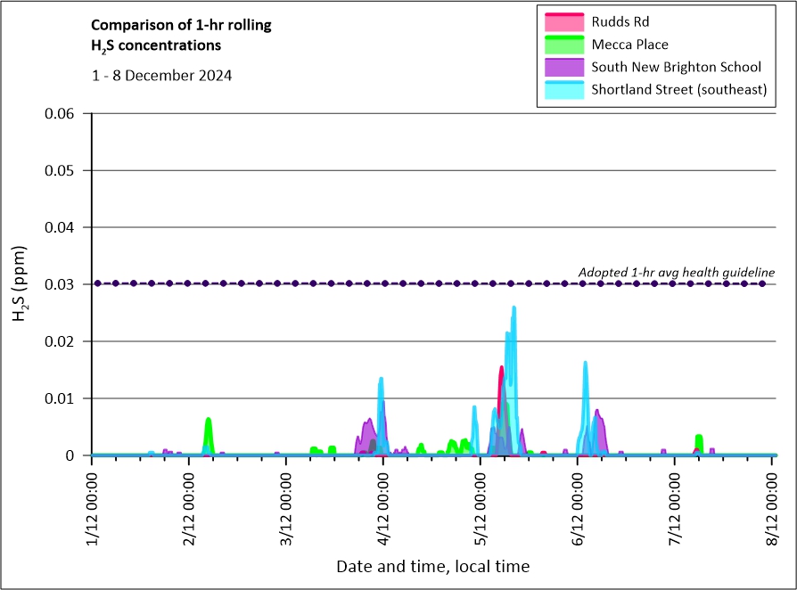The image size is (797, 590).
Task: Click the green Mecca Place peak after 2/12
Action: point(209,421)
